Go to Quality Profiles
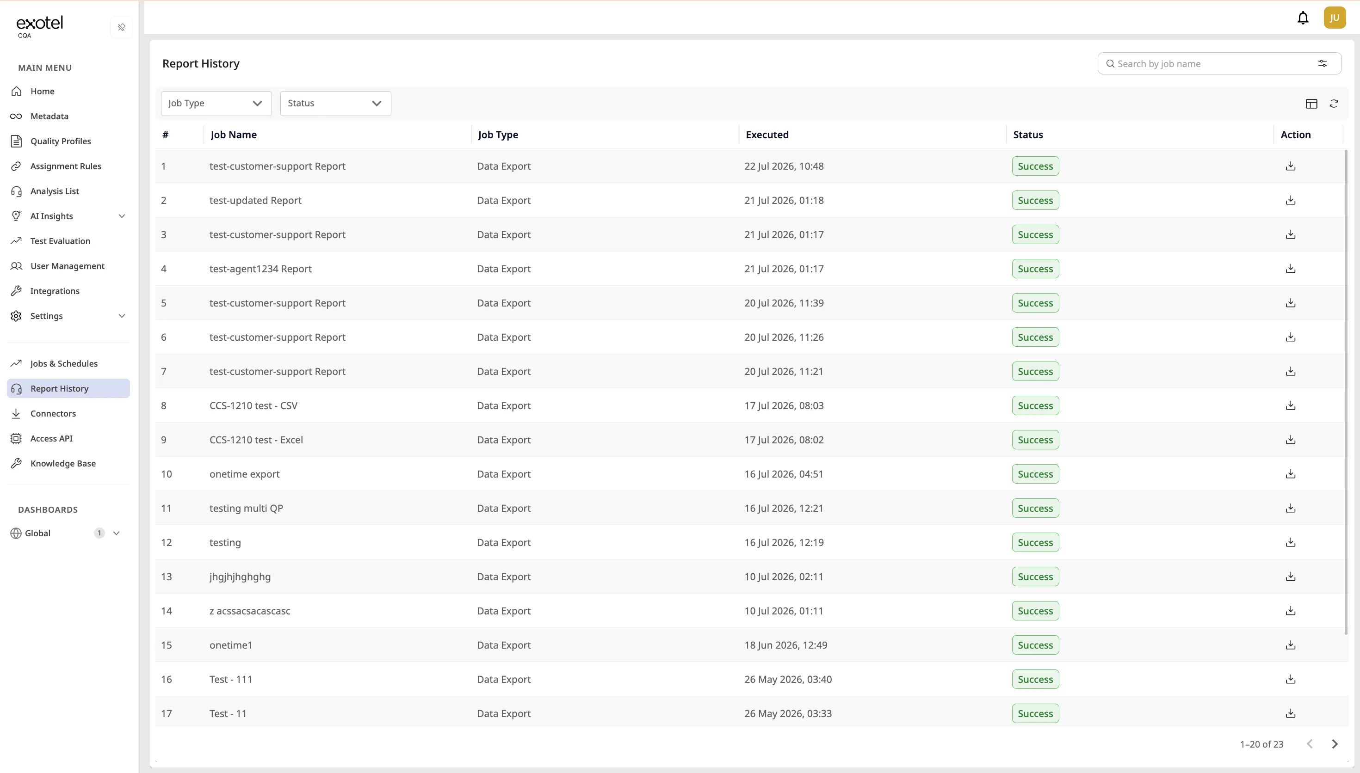Viewport: 1360px width, 773px height. 68,141
